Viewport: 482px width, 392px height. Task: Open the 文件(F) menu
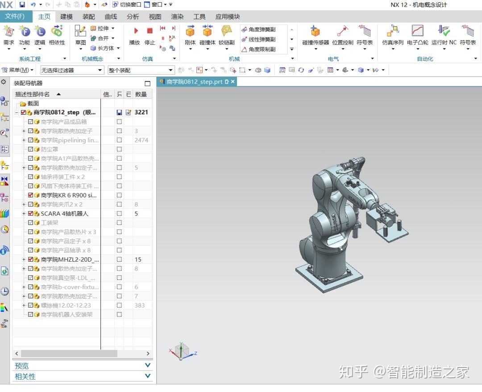point(16,17)
